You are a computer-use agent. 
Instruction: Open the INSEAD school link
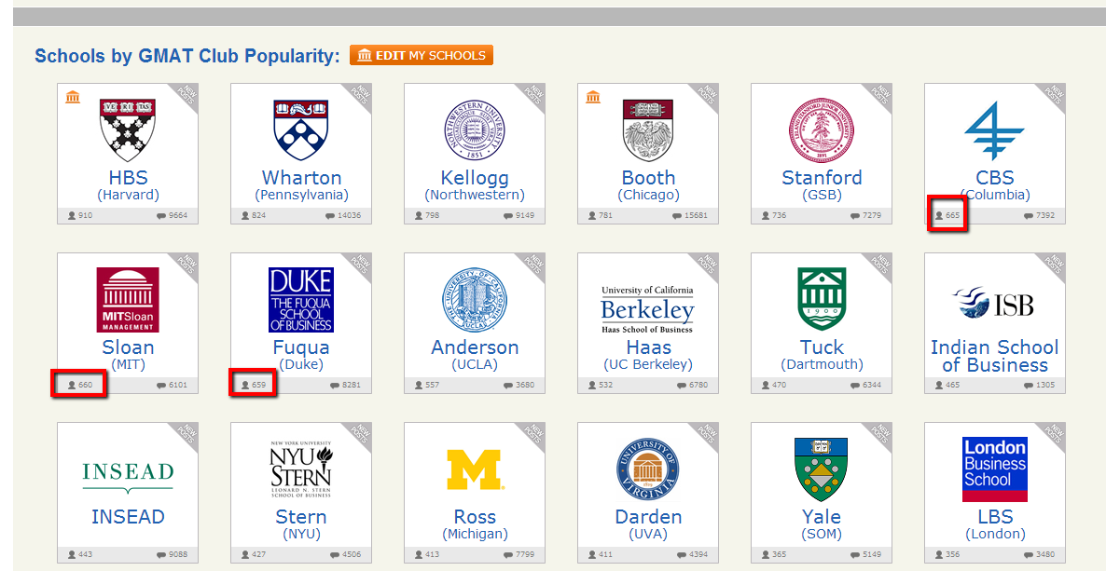(x=128, y=517)
